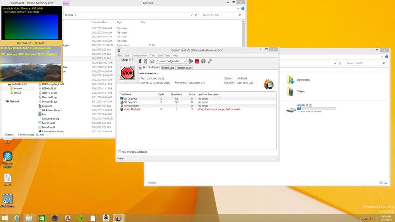Click the Operations column header

click(176, 94)
